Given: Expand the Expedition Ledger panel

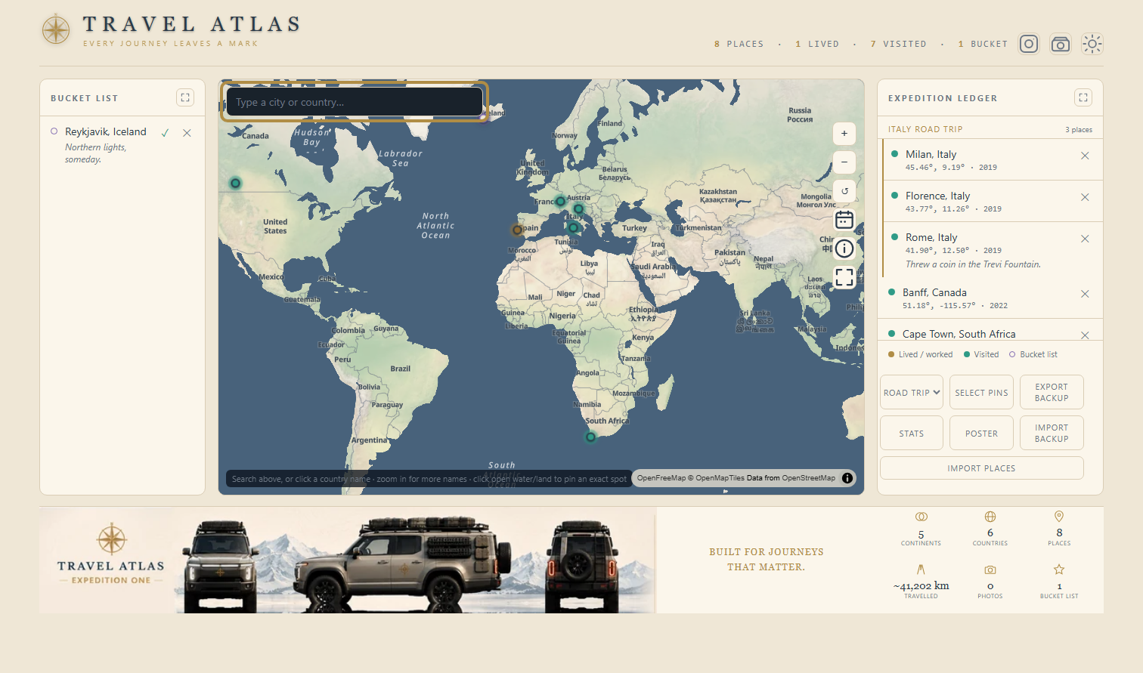Looking at the screenshot, I should 1083,97.
